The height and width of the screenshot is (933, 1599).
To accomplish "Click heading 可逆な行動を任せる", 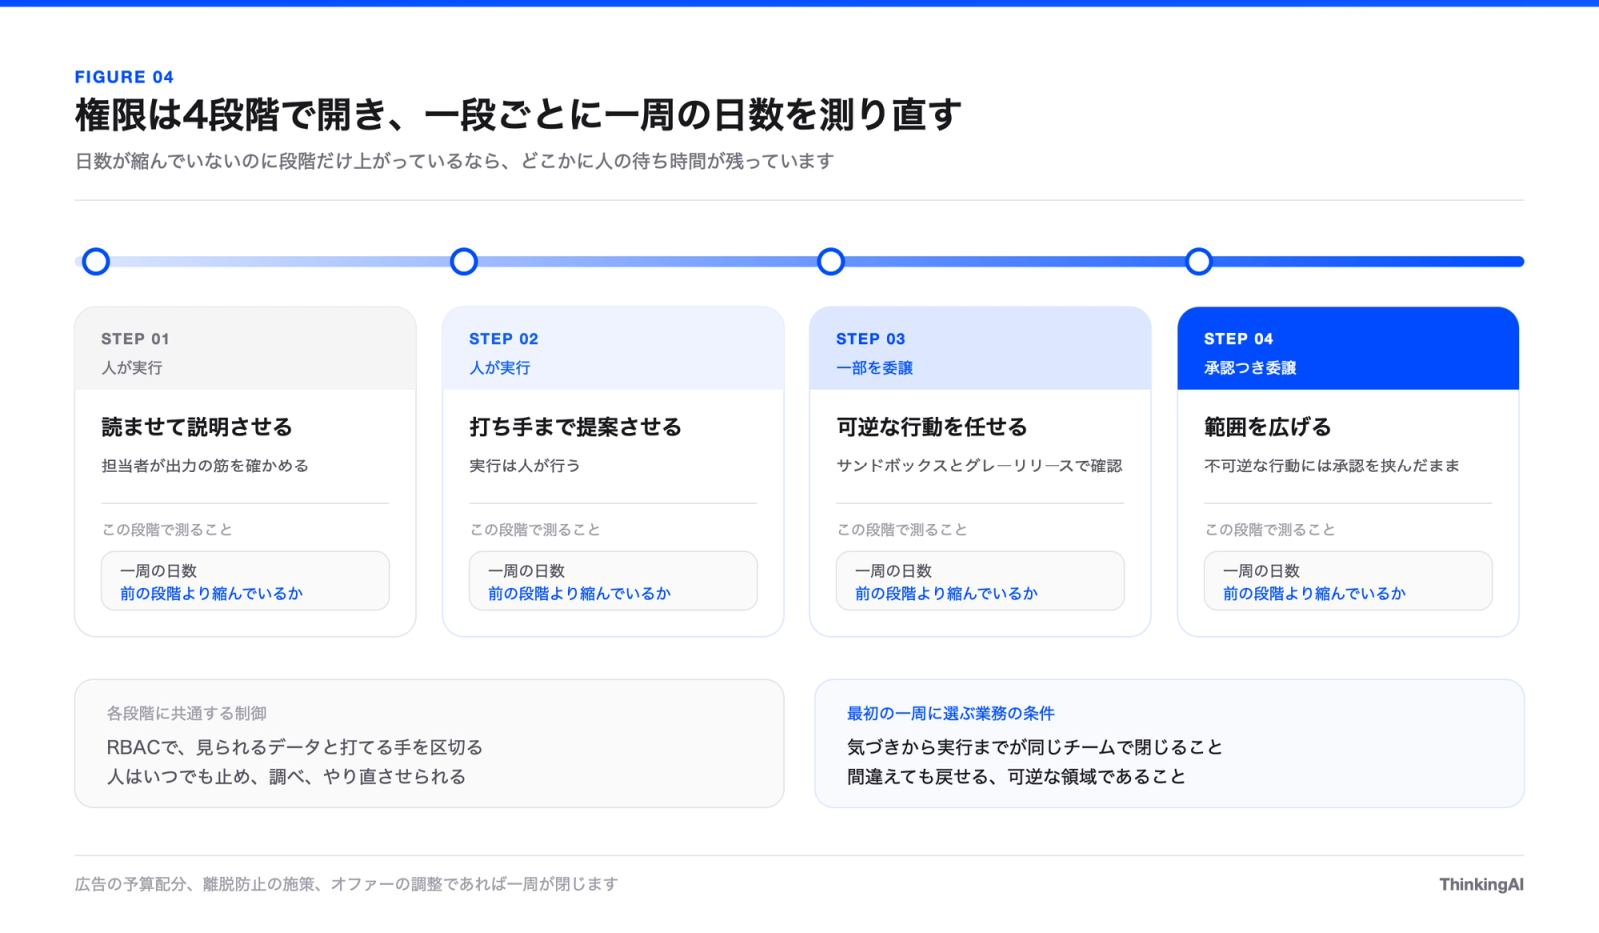I will [x=932, y=427].
